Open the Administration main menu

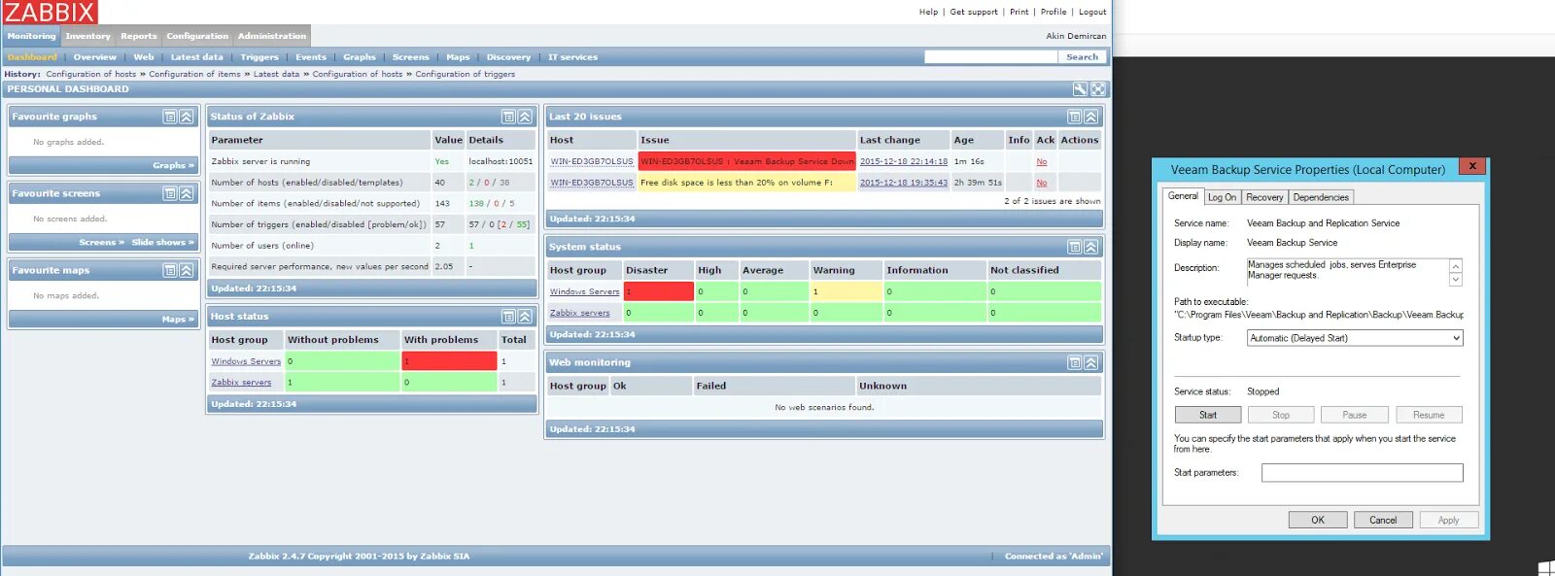(272, 36)
